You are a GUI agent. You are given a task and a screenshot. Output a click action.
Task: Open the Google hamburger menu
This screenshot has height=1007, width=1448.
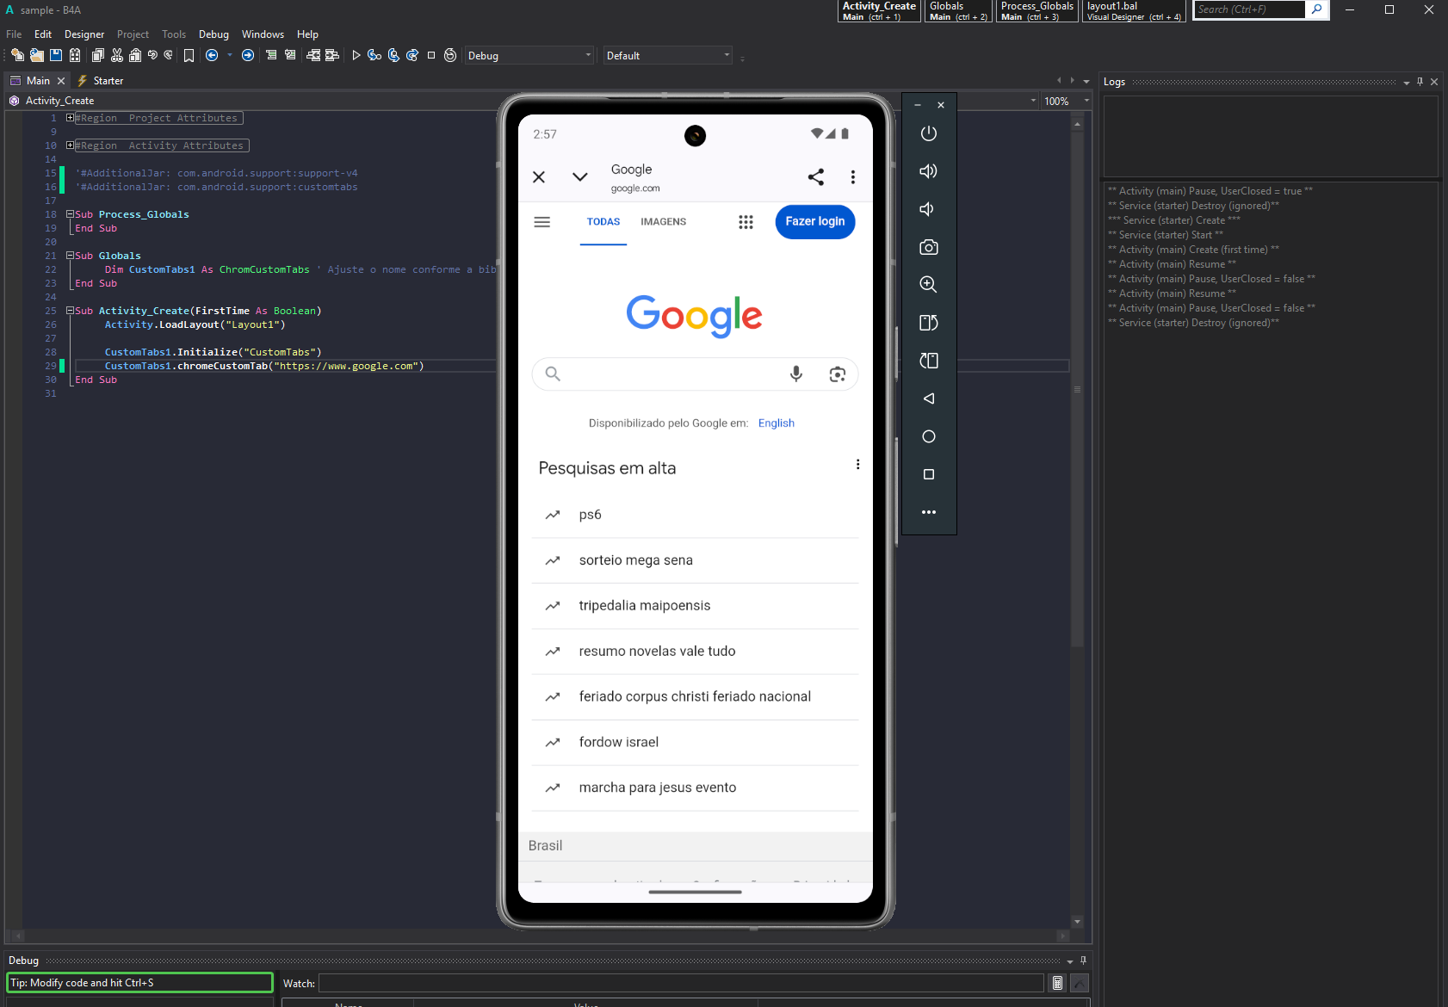[542, 222]
